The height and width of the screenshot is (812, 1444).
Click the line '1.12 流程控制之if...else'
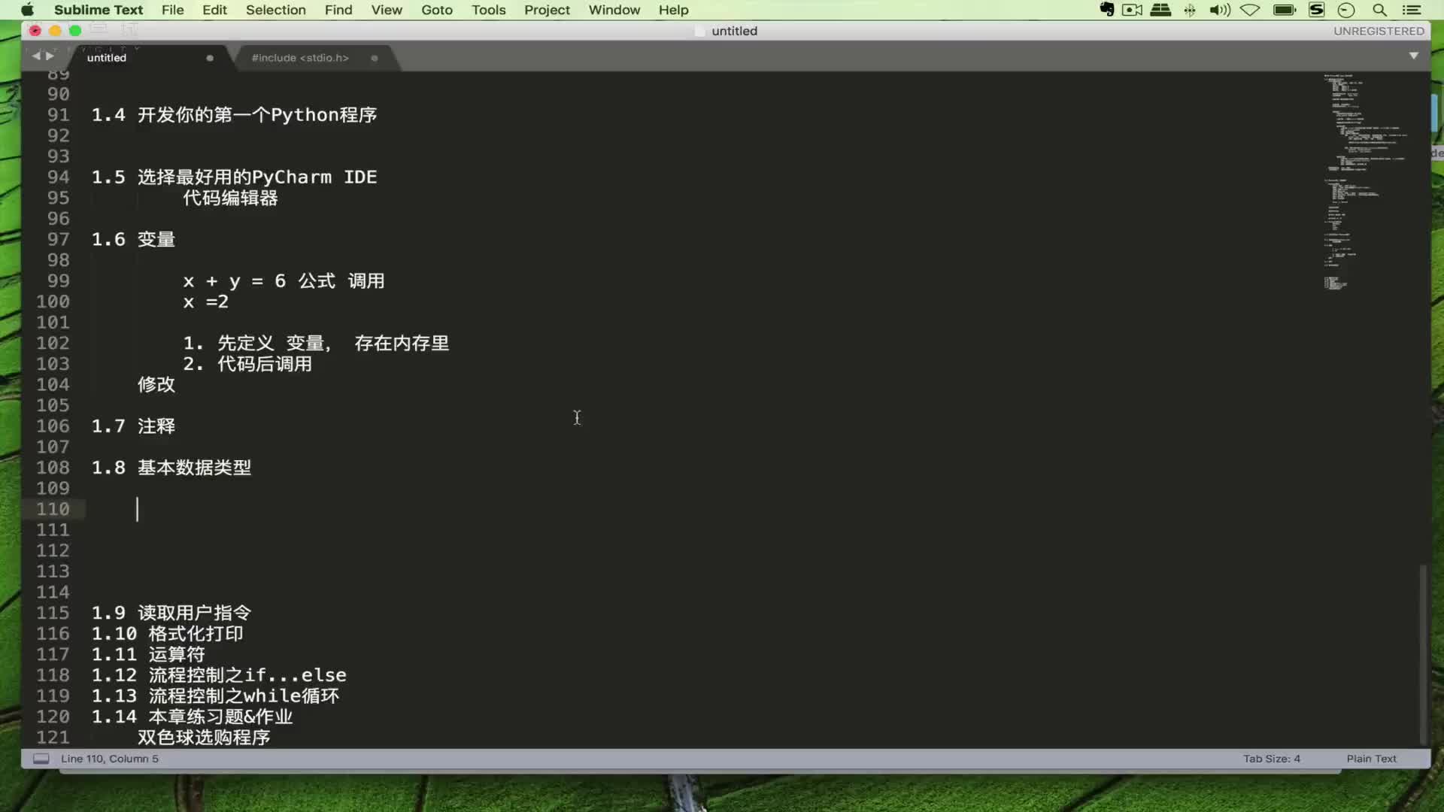pyautogui.click(x=219, y=675)
